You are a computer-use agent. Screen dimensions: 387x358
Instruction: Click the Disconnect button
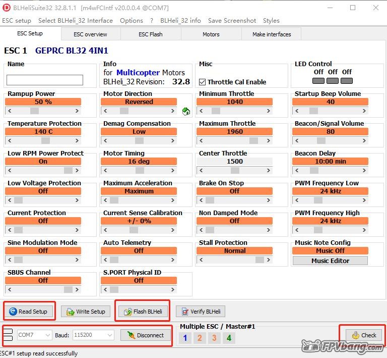click(x=145, y=335)
